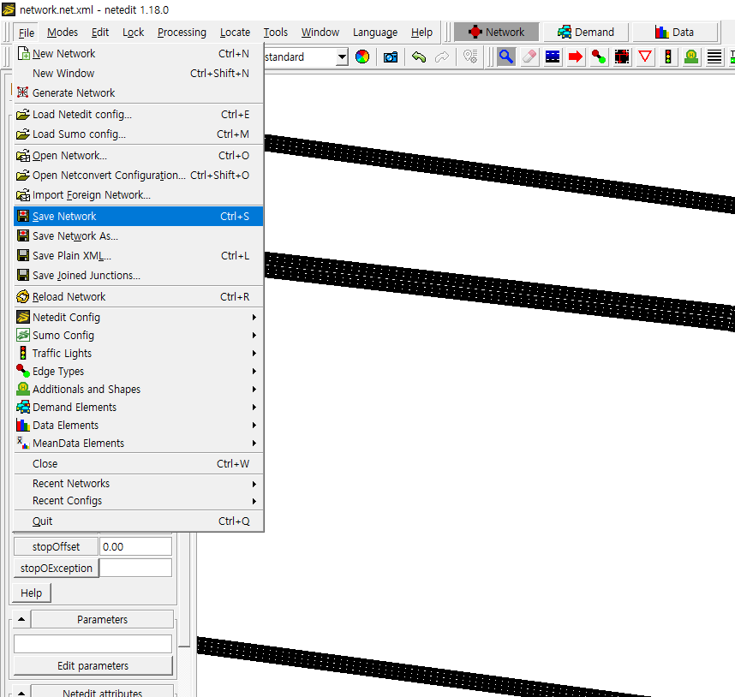Select Close in File menu
The width and height of the screenshot is (735, 697).
(x=139, y=464)
